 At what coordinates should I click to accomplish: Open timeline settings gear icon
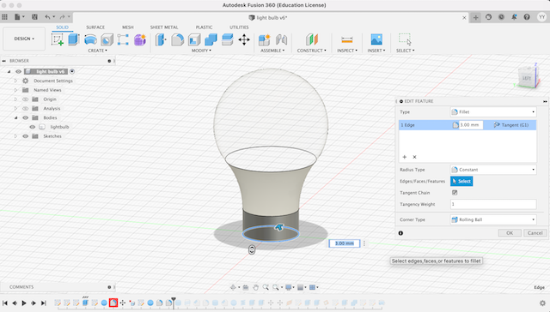pos(542,303)
